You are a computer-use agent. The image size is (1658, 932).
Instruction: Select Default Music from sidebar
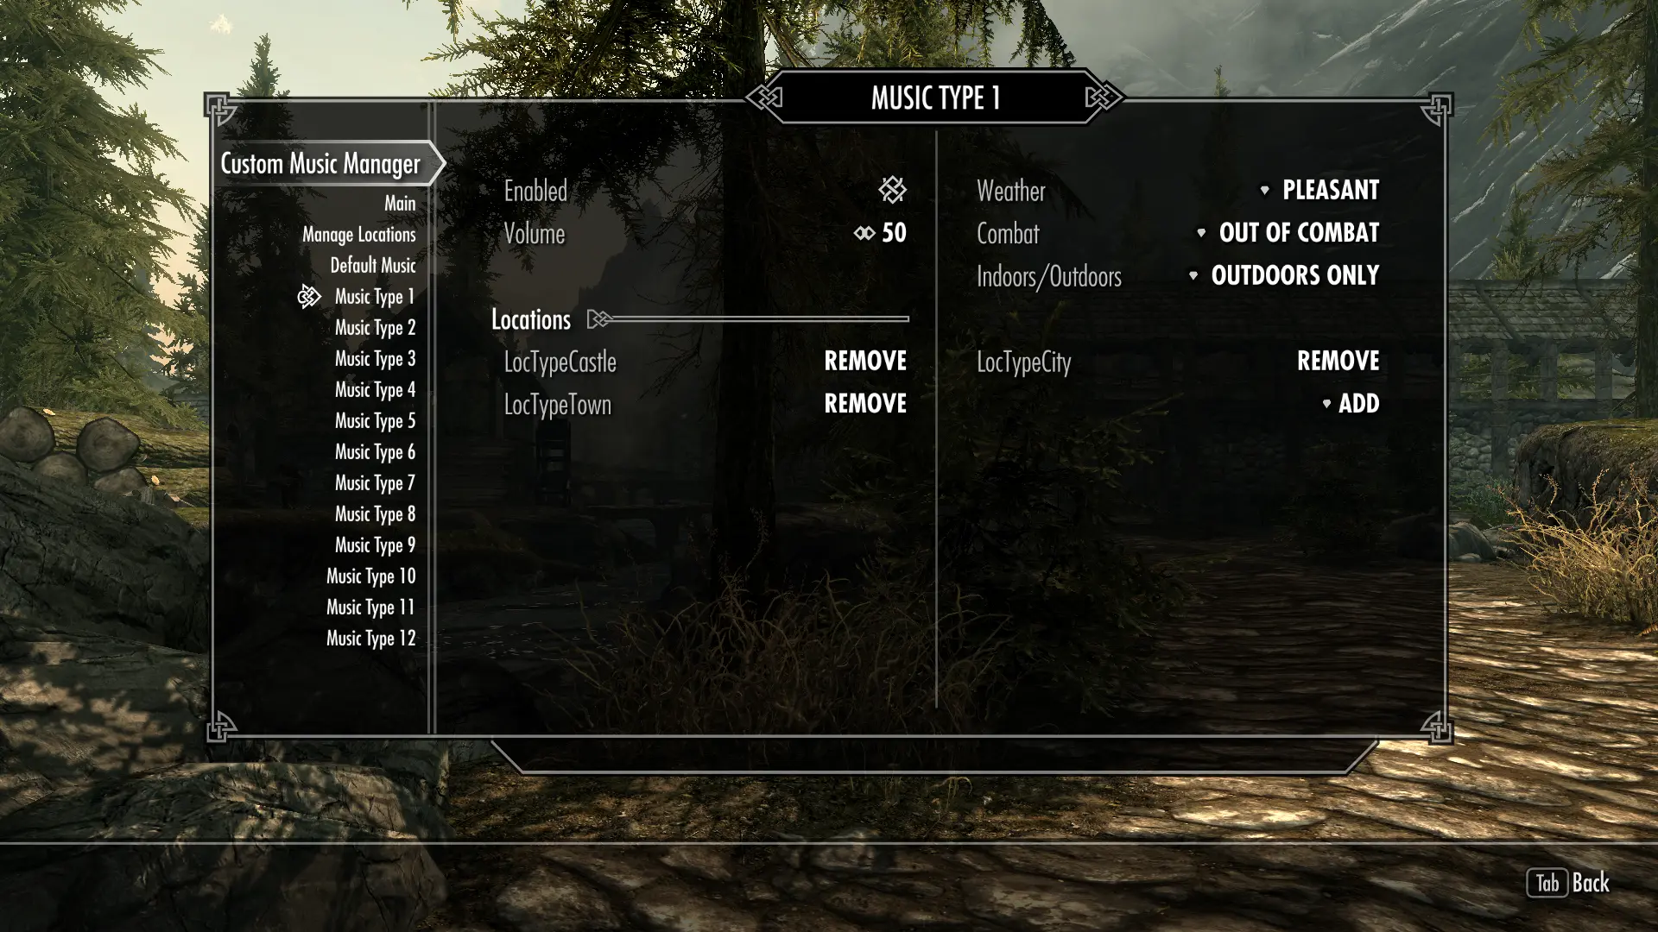click(x=372, y=265)
